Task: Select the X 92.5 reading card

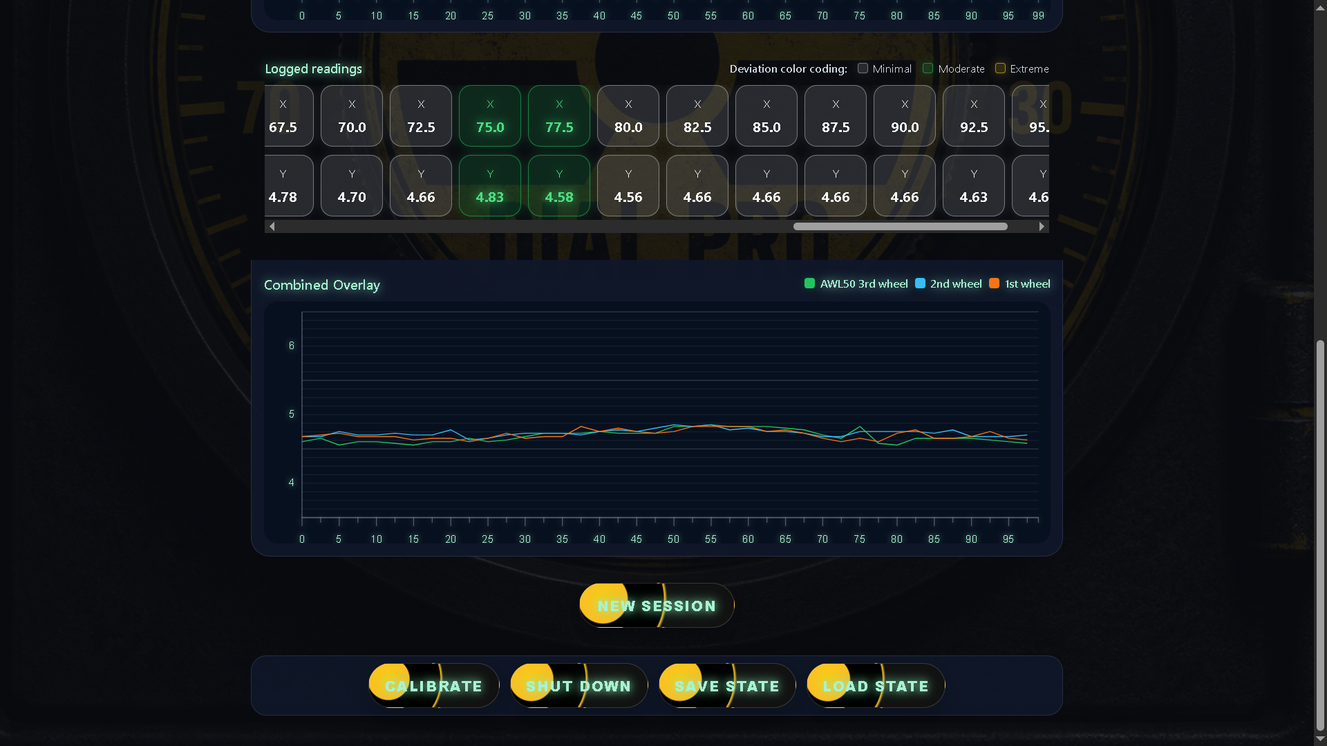Action: coord(974,116)
